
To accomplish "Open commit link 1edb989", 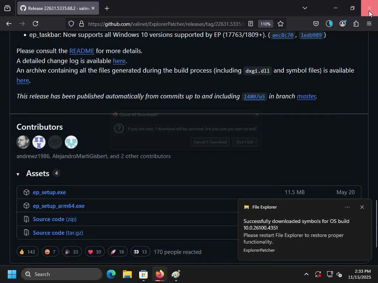I will point(311,35).
